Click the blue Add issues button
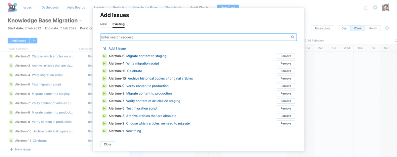Viewport: 397px width, 157px height. (x=19, y=41)
